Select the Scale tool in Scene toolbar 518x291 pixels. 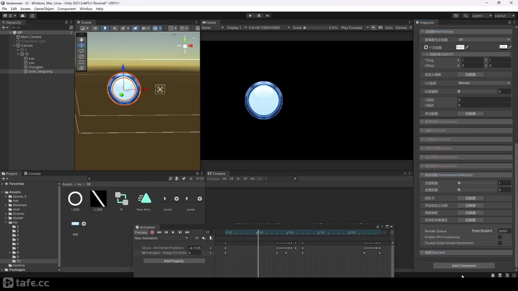81,57
